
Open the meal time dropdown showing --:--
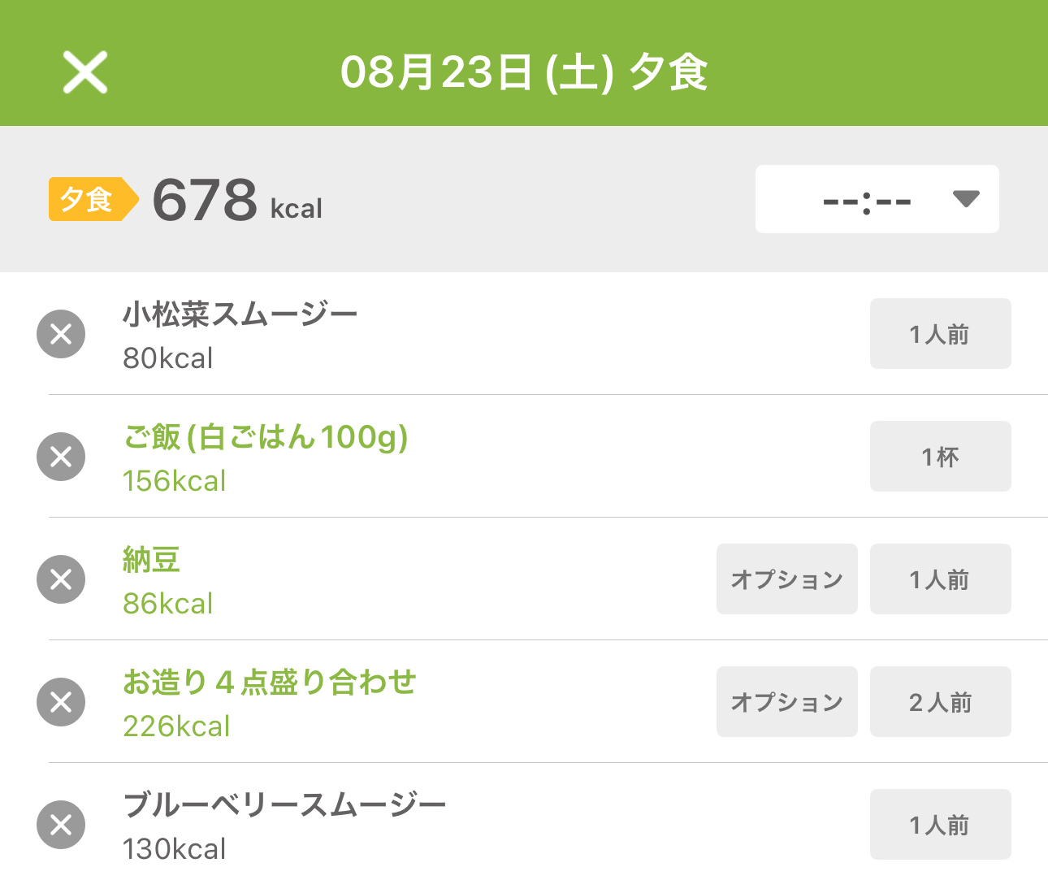point(877,199)
